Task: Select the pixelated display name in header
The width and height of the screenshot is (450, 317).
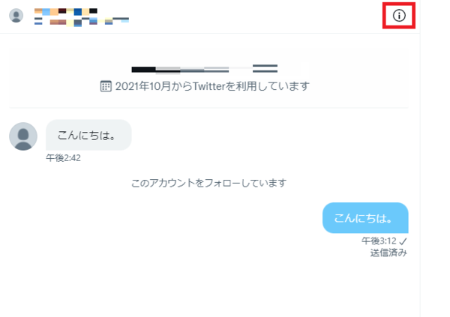Action: click(x=66, y=11)
